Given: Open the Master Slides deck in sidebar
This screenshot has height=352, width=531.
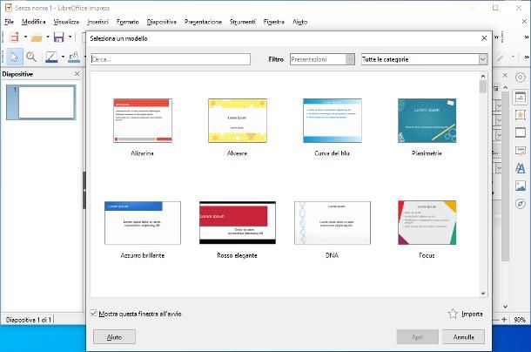Looking at the screenshot, I should [521, 150].
